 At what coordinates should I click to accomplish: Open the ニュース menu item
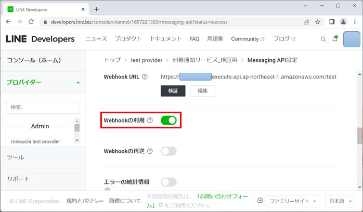pos(96,39)
